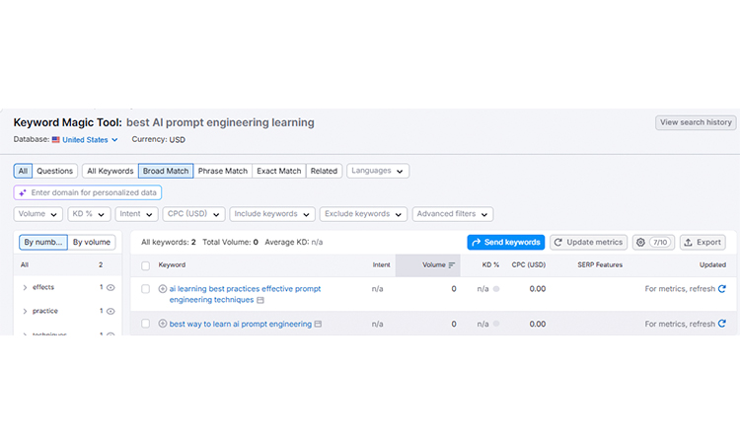Tick the select-all checkbox in the Keyword header
This screenshot has width=740, height=444.
coord(145,265)
